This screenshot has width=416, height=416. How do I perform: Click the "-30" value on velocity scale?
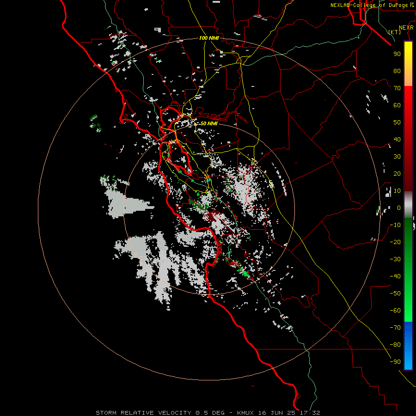pos(395,259)
